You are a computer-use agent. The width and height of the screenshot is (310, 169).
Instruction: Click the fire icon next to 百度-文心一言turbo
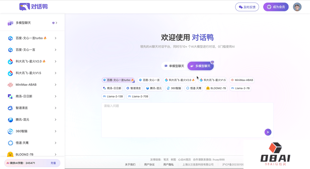coord(45,38)
